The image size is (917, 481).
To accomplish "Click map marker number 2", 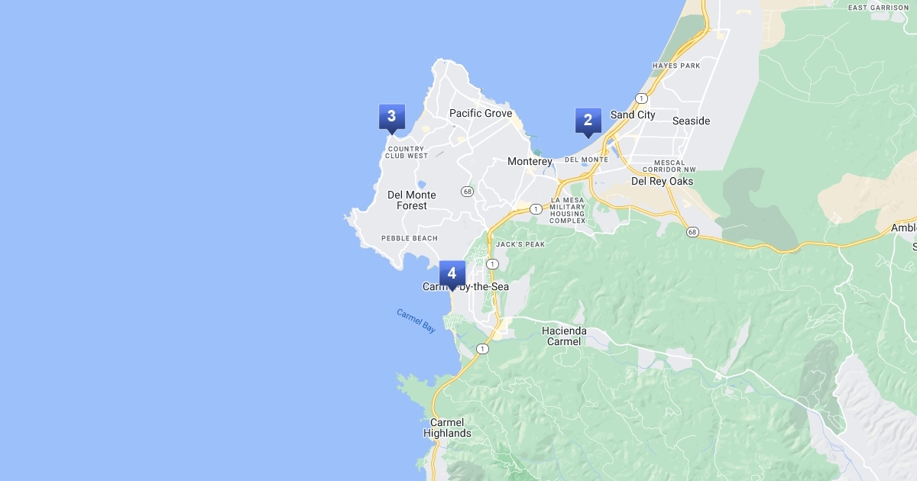I will coord(588,121).
